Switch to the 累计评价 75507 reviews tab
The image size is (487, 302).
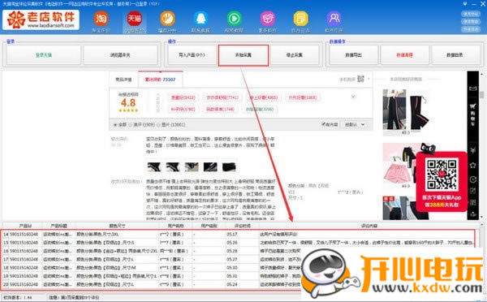pyautogui.click(x=160, y=80)
